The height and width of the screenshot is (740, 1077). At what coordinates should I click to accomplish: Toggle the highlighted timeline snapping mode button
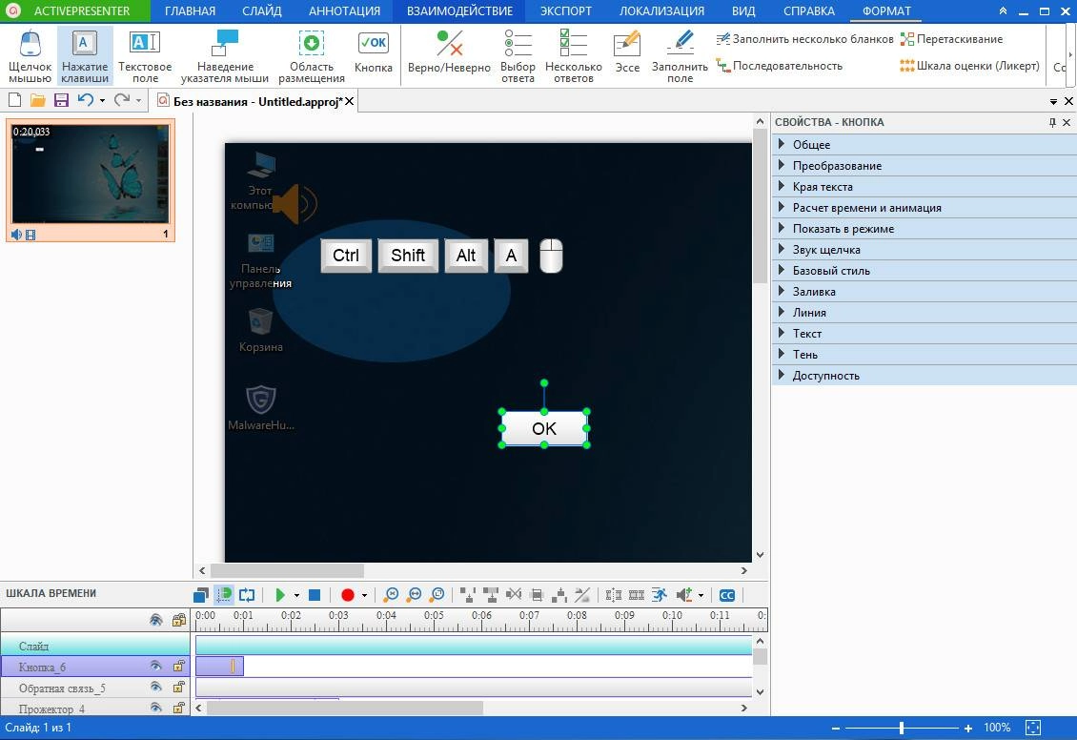click(x=224, y=595)
